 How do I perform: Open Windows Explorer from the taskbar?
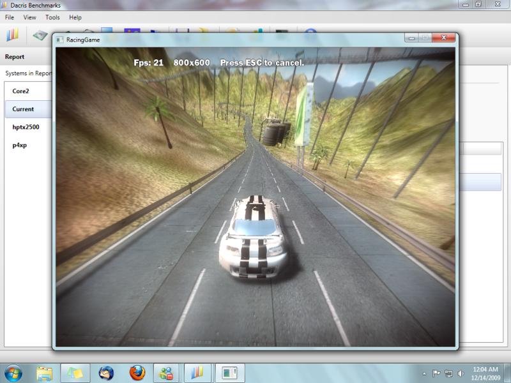click(44, 373)
